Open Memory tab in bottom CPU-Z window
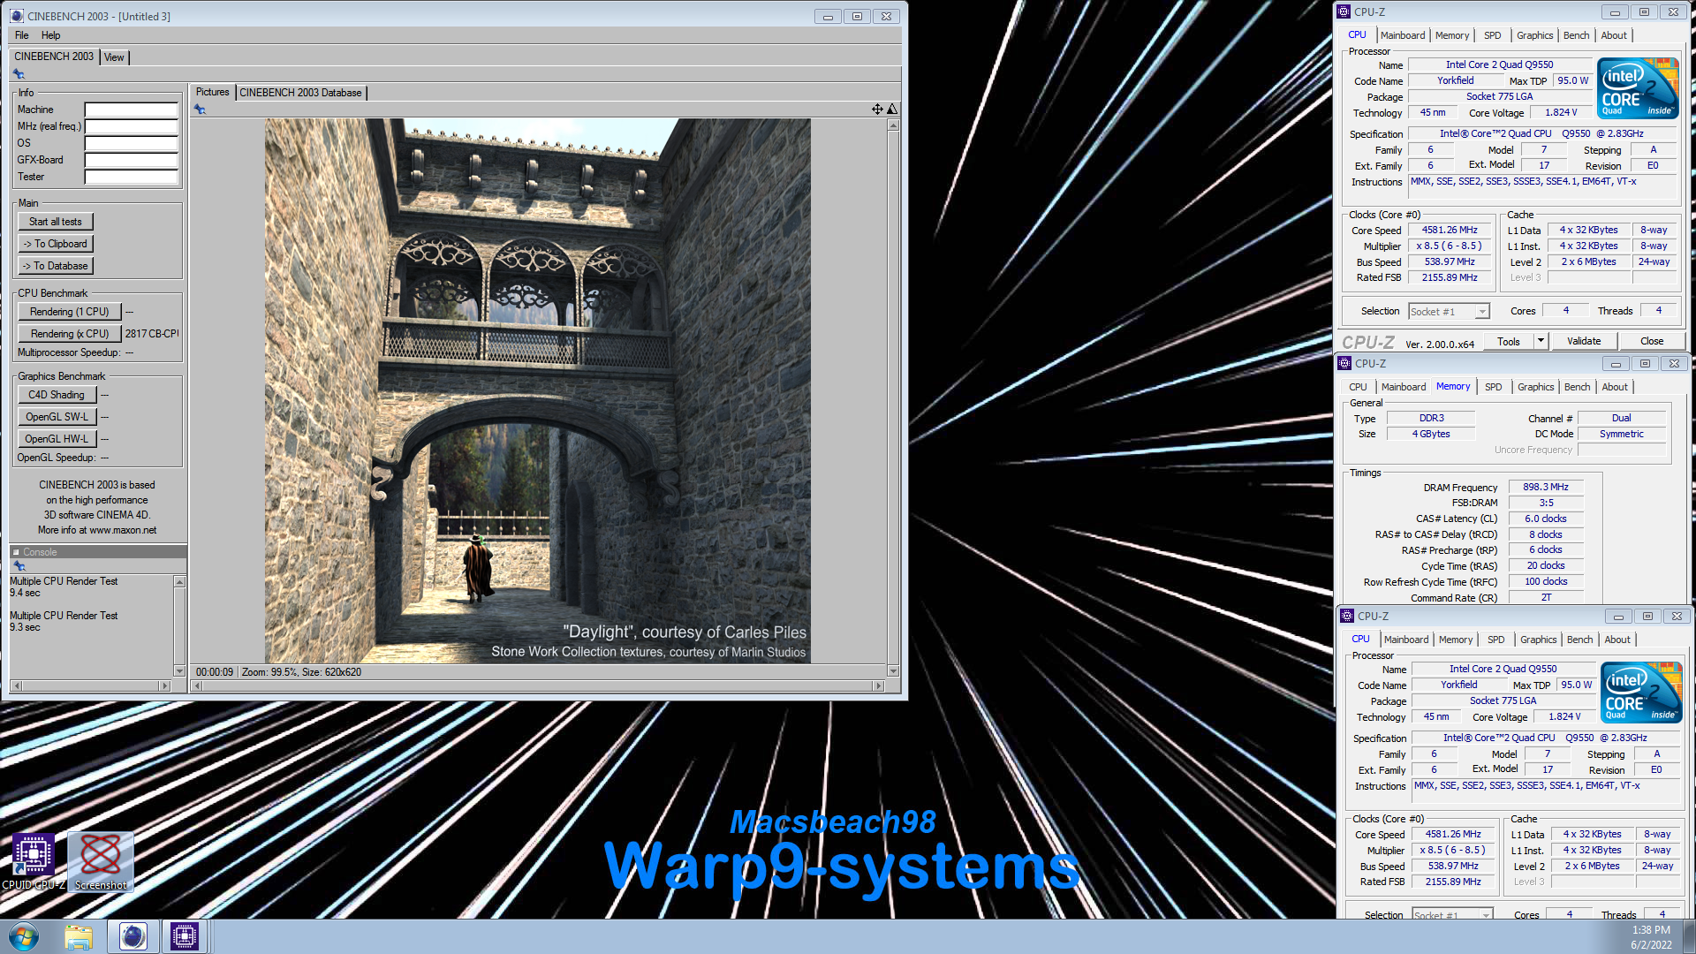 [1456, 640]
